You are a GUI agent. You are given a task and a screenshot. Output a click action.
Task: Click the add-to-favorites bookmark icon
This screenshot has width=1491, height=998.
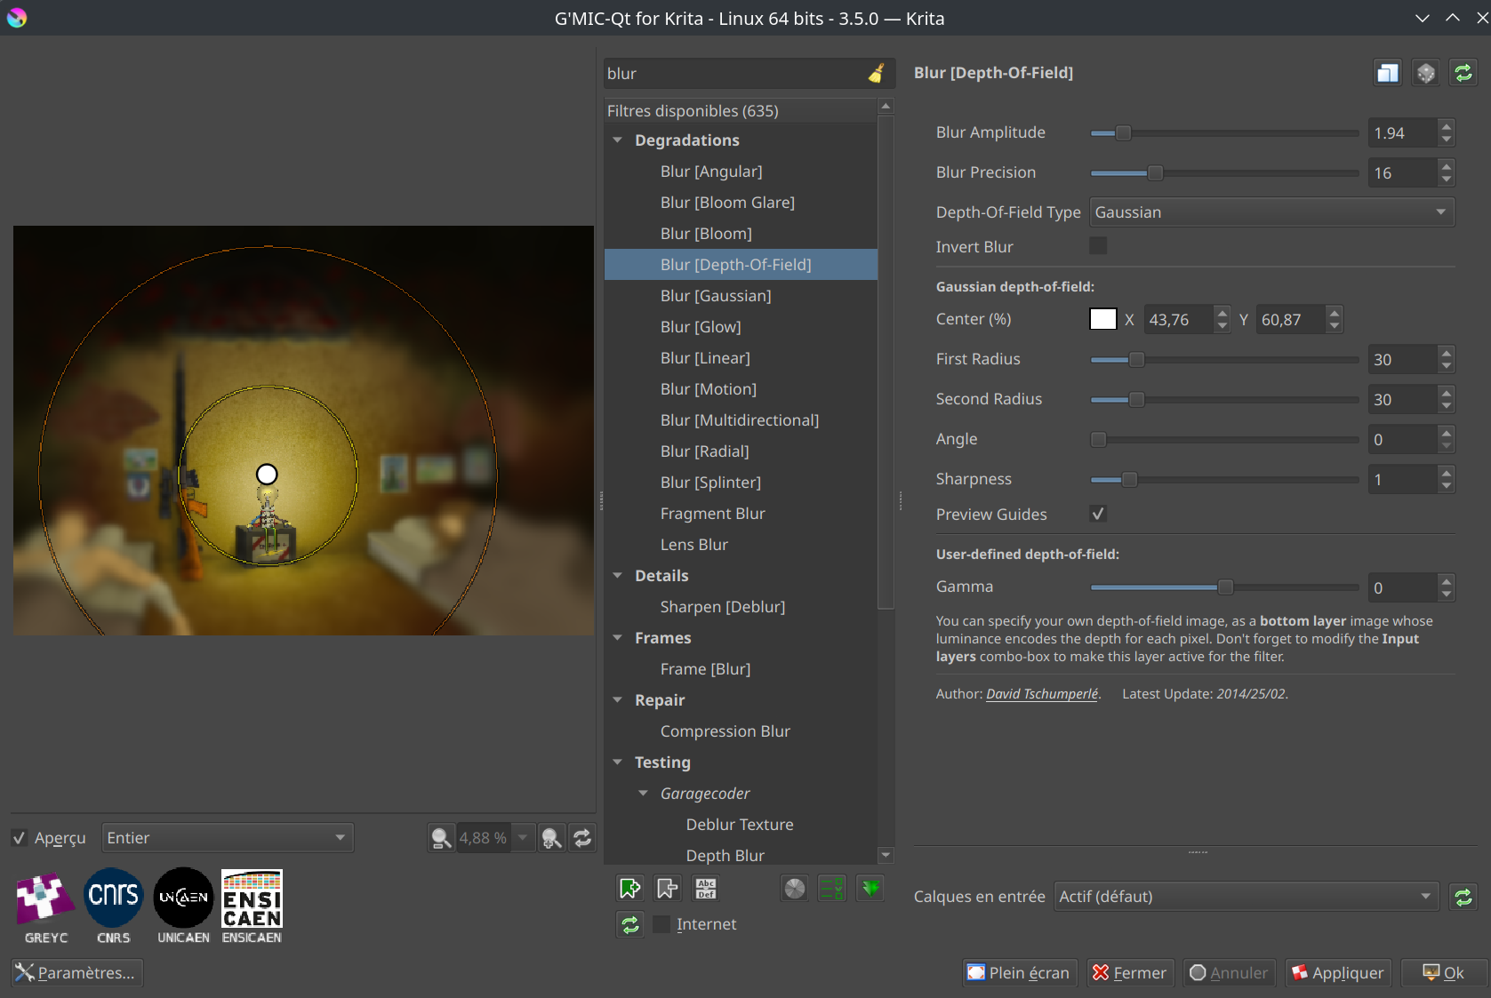pos(629,888)
